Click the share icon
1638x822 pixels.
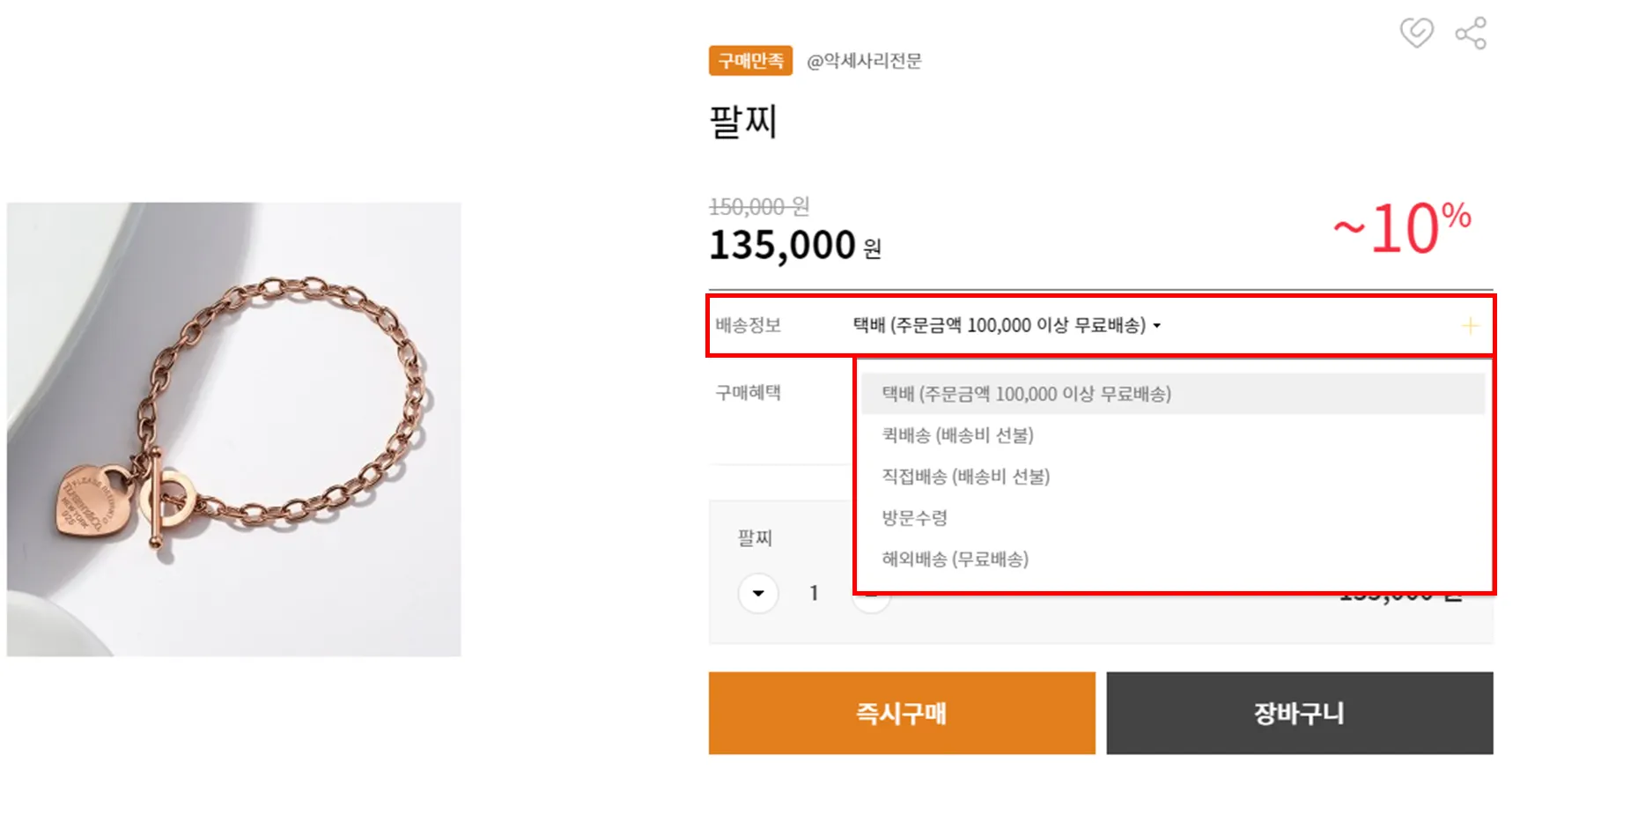click(x=1471, y=33)
